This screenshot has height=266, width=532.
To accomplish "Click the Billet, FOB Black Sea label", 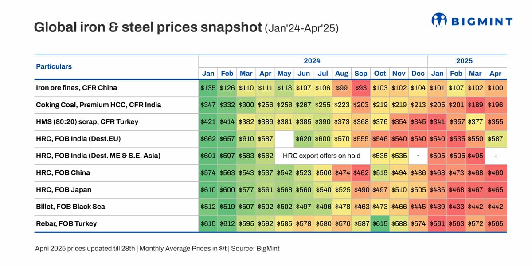I will [70, 207].
